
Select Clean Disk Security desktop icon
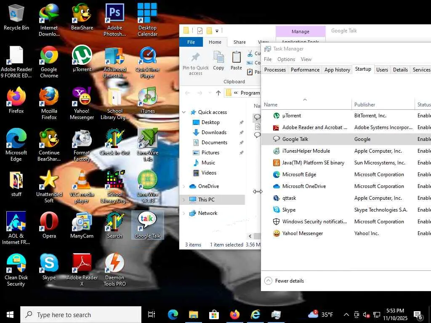tap(16, 270)
